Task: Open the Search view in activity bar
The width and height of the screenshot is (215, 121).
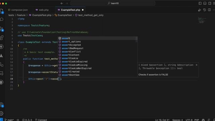Action: coord(2,19)
